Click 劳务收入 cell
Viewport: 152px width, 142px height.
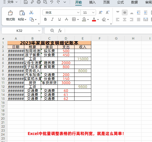(32, 71)
